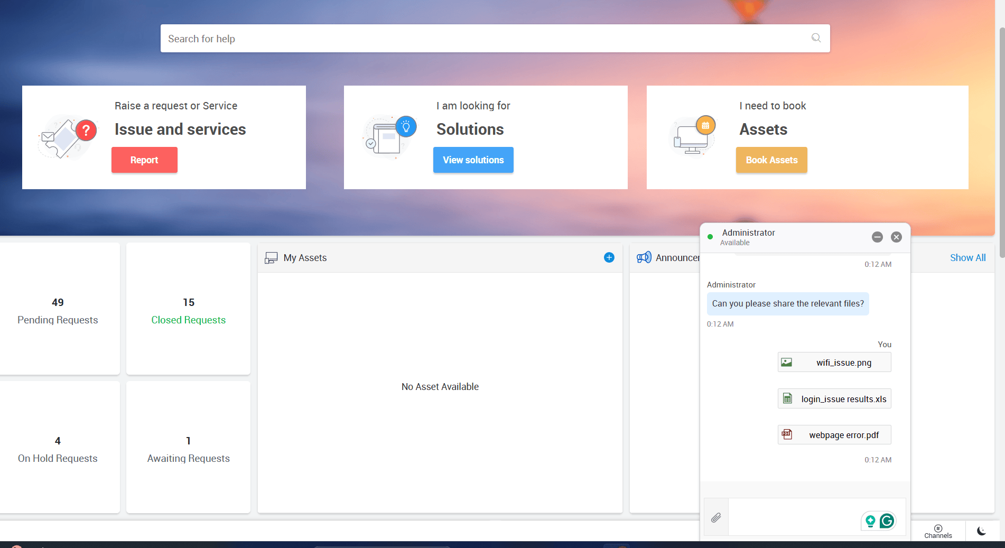Click the My Assets monitor icon

pyautogui.click(x=272, y=257)
